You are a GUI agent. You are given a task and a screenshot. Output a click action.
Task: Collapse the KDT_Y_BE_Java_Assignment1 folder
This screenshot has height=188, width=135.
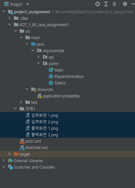tap(9, 25)
